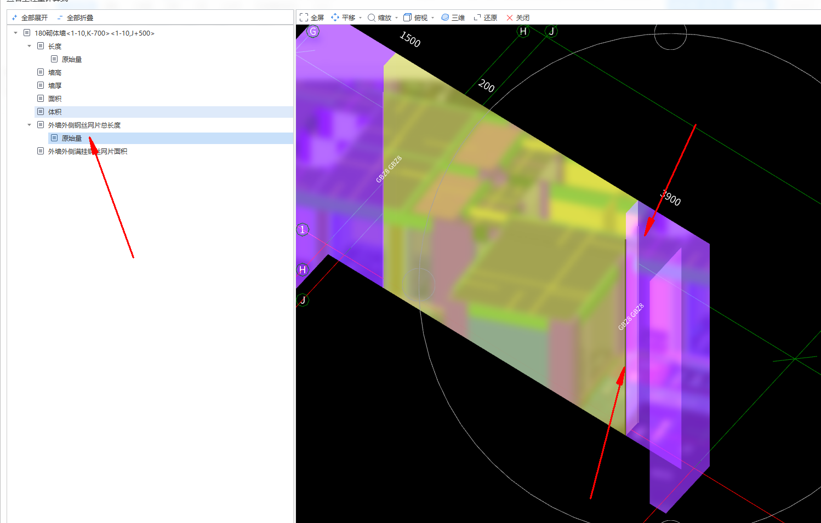
Task: Click the 全部展开 expand-all button
Action: tap(30, 18)
